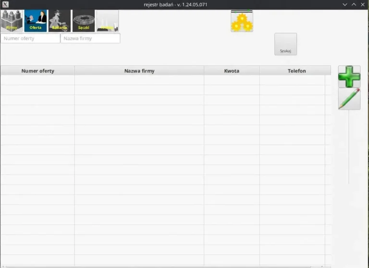Open settings via yellow gears icon
This screenshot has height=268, width=369.
pyautogui.click(x=242, y=21)
